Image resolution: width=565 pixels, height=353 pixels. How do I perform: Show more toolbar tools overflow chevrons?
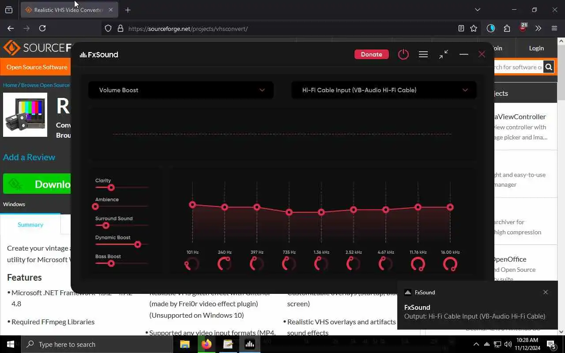point(538,28)
